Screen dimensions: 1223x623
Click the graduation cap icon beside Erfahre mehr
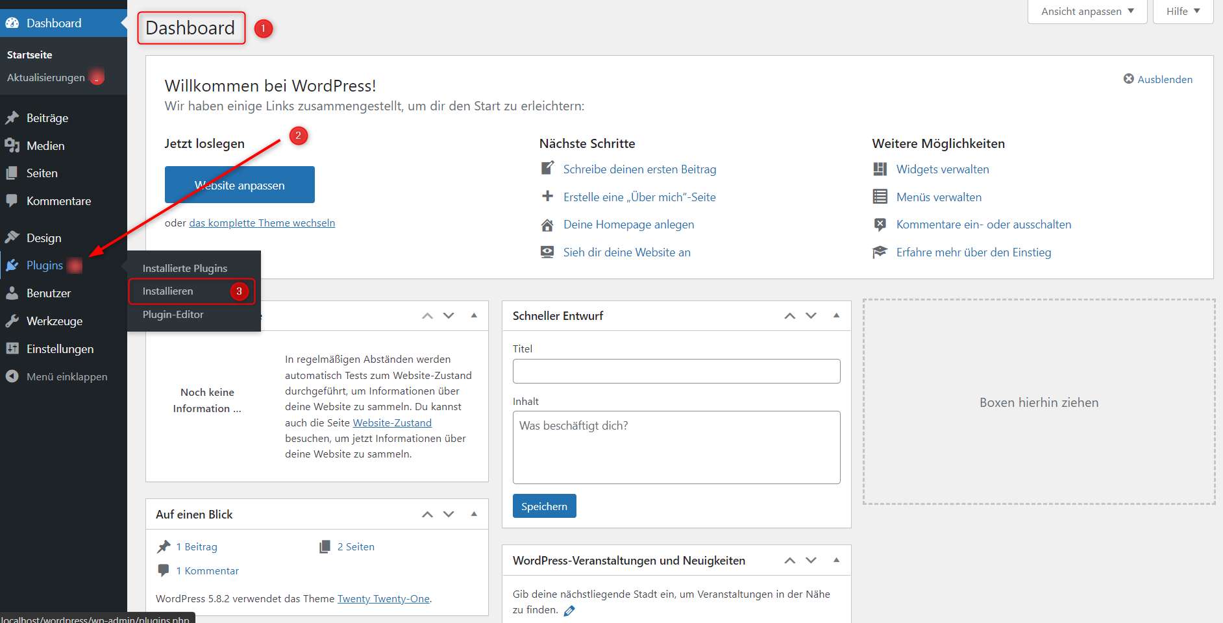coord(880,252)
